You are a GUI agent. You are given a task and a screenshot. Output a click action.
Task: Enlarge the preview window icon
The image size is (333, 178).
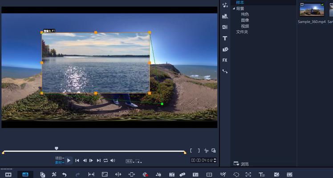pyautogui.click(x=214, y=151)
